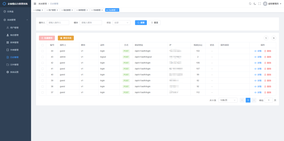This screenshot has width=284, height=141.
Task: Check the checkbox for row 40
Action: (x=43, y=75)
